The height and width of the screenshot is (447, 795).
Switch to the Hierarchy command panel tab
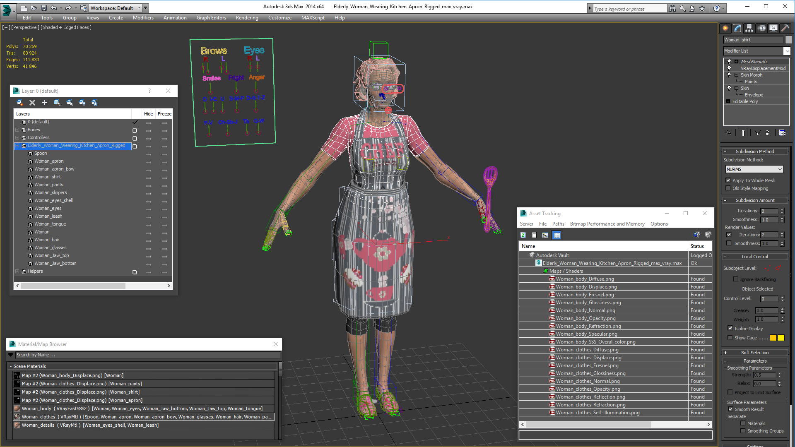[749, 28]
